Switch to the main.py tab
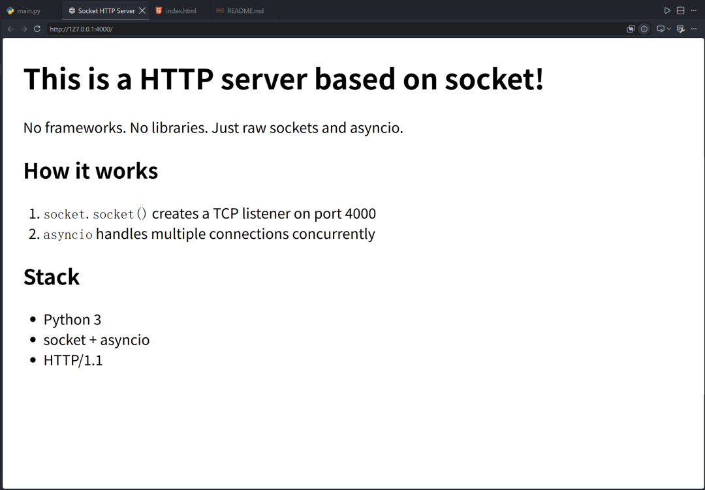The image size is (705, 490). coord(29,11)
